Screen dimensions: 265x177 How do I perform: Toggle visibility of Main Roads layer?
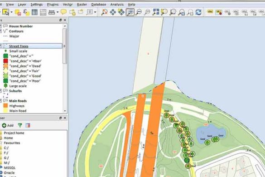0,101
